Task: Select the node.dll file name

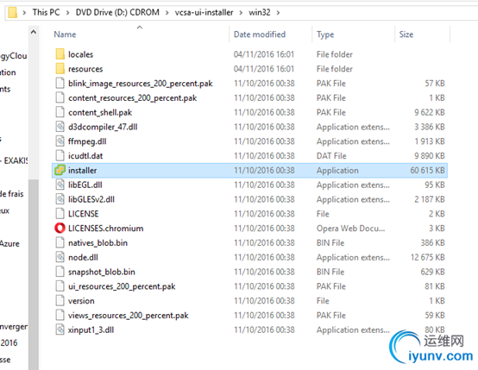Action: (x=83, y=258)
